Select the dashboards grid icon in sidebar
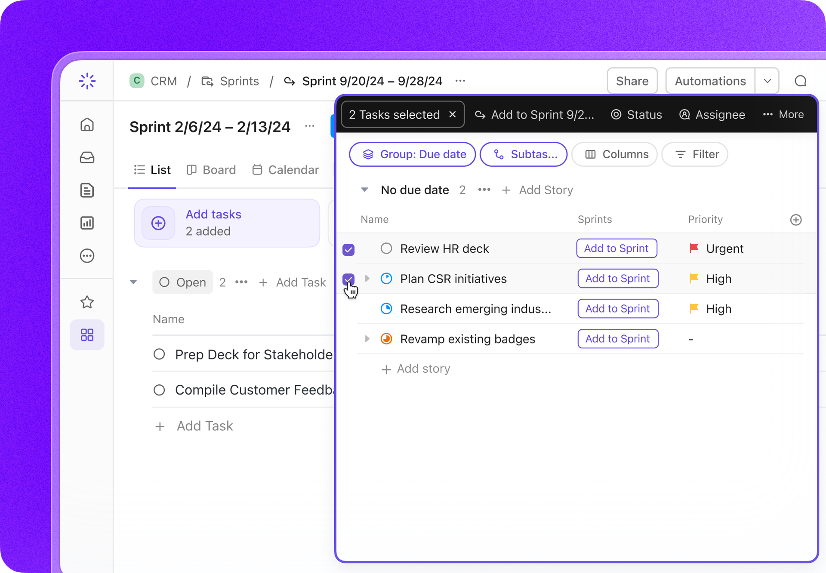Image resolution: width=826 pixels, height=573 pixels. 86,334
